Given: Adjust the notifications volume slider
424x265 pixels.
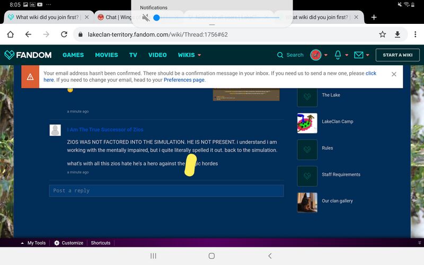Looking at the screenshot, I should click(x=157, y=17).
